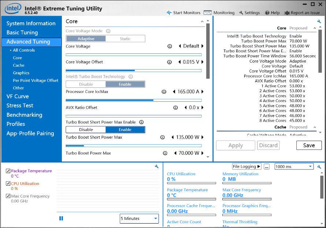326x228 pixels.
Task: Click the Start Monitors pulse icon
Action: click(x=169, y=12)
